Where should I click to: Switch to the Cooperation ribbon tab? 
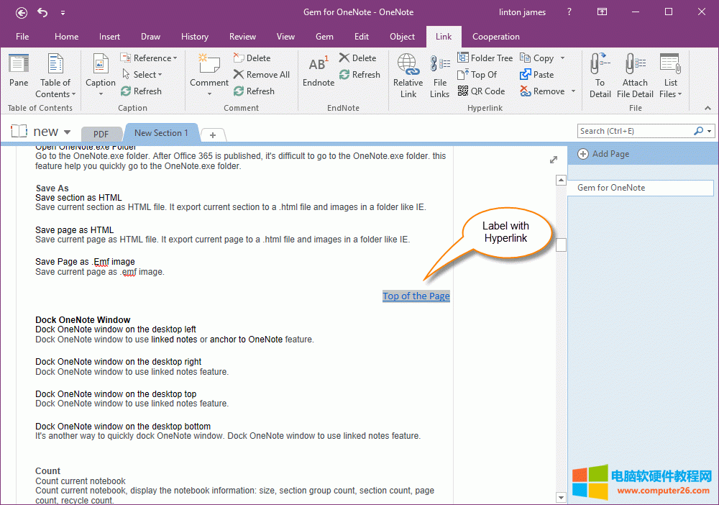click(x=495, y=37)
